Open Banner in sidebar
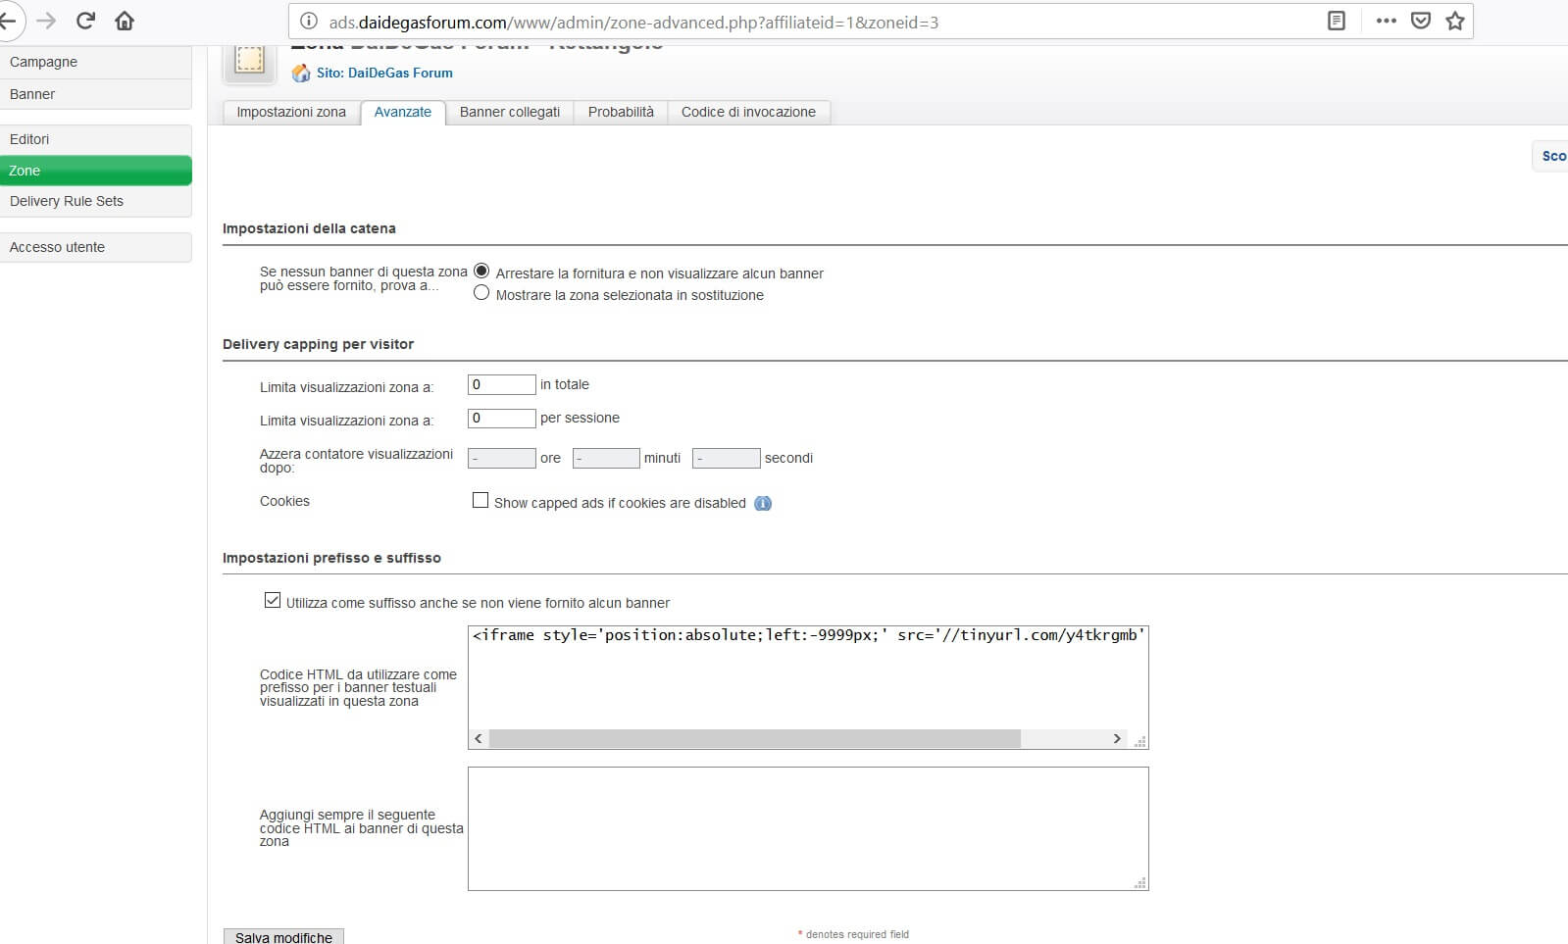 (96, 94)
